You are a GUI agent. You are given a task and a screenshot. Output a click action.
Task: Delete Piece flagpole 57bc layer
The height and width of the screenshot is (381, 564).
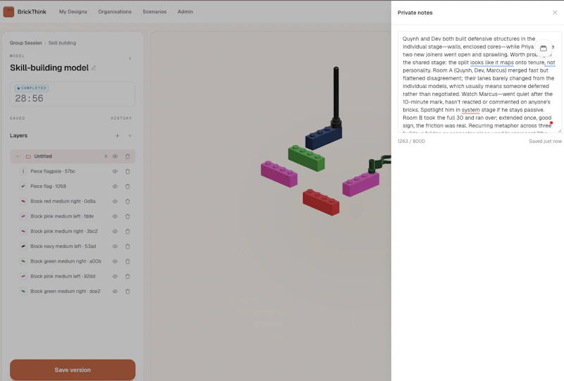pos(128,171)
